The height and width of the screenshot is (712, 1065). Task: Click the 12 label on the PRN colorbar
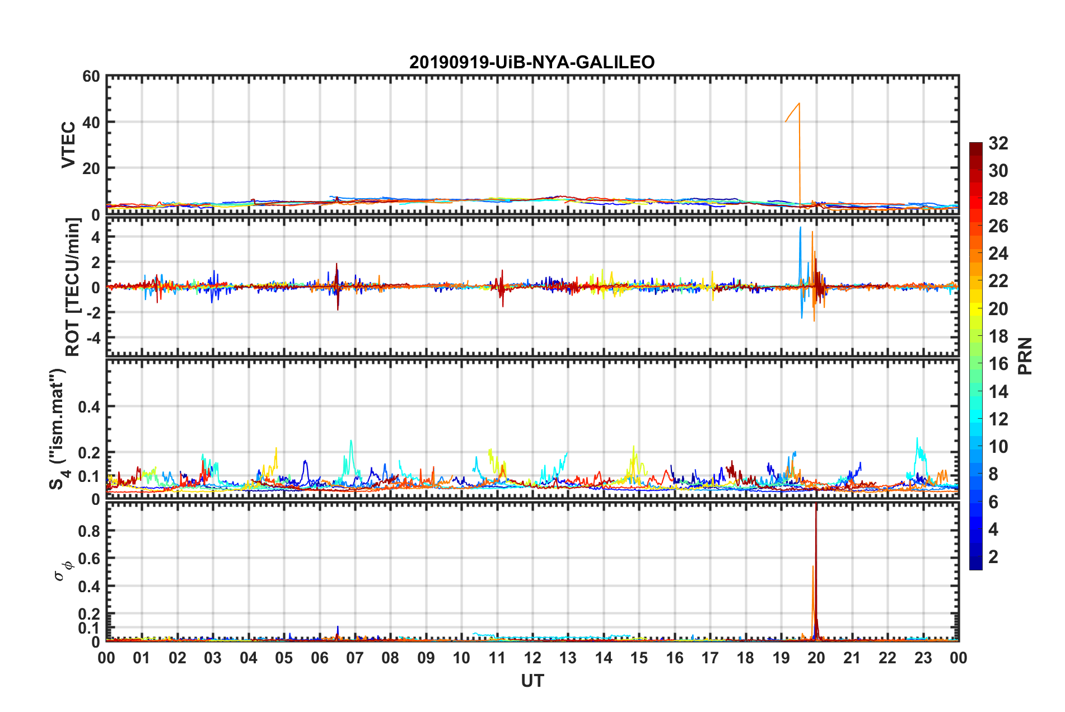pos(998,419)
